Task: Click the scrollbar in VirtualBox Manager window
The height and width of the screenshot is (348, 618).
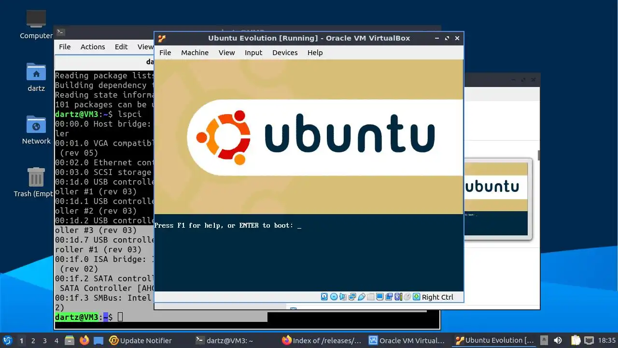Action: tap(538, 155)
